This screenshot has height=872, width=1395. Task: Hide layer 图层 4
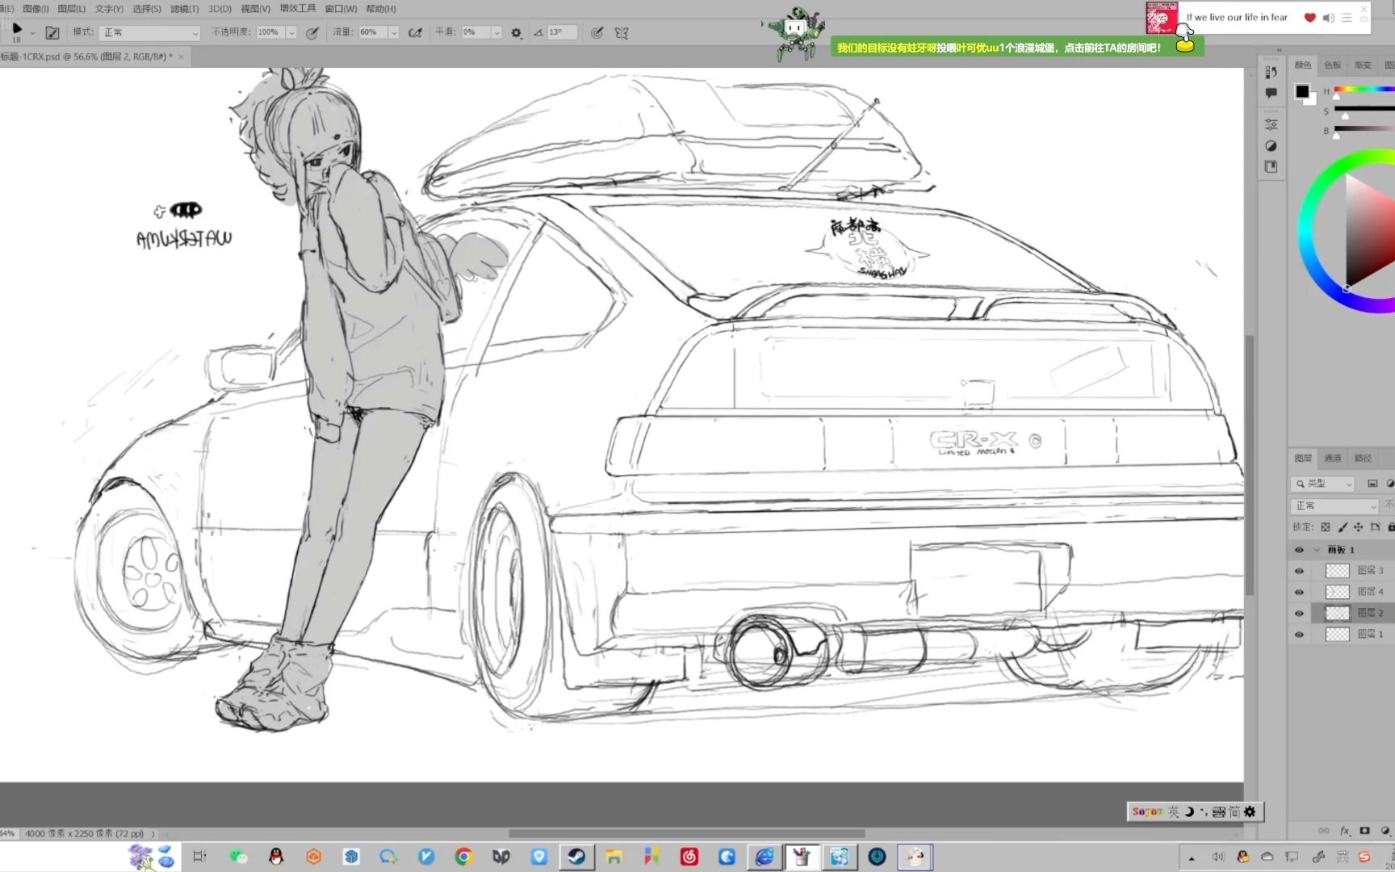coord(1299,592)
